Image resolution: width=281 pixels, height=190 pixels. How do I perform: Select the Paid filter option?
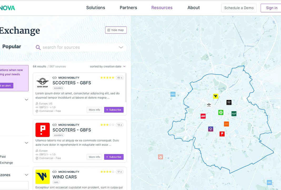3,156
